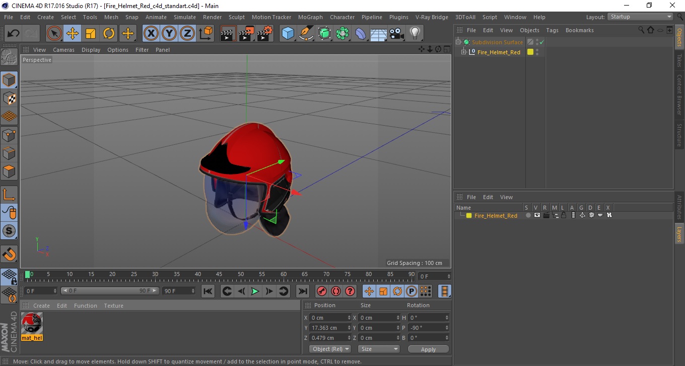Open the spline pen tool

pos(306,34)
